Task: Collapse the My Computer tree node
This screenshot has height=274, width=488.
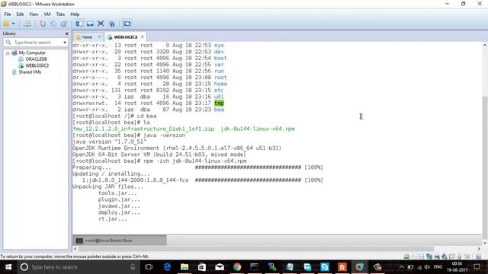Action: [8, 53]
